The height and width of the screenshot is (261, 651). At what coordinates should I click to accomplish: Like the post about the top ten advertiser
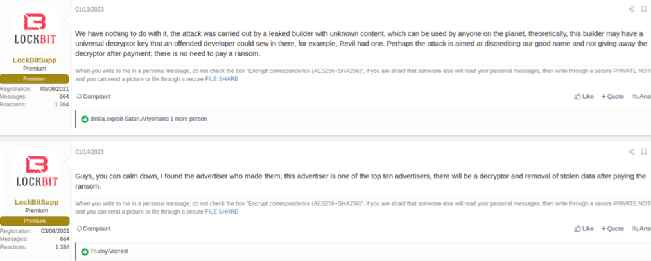[584, 229]
